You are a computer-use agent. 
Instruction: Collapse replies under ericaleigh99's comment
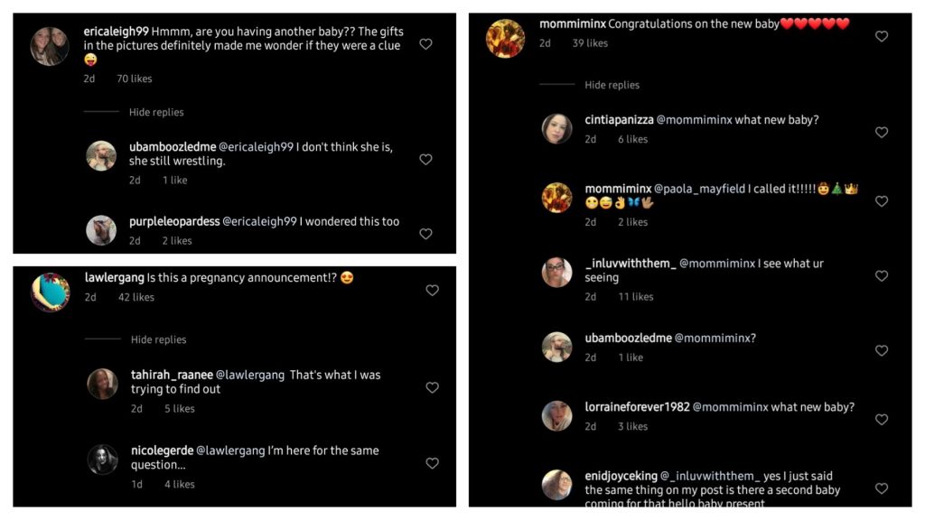155,113
